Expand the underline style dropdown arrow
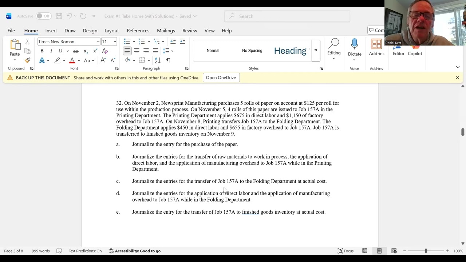The width and height of the screenshot is (466, 262). click(x=67, y=51)
